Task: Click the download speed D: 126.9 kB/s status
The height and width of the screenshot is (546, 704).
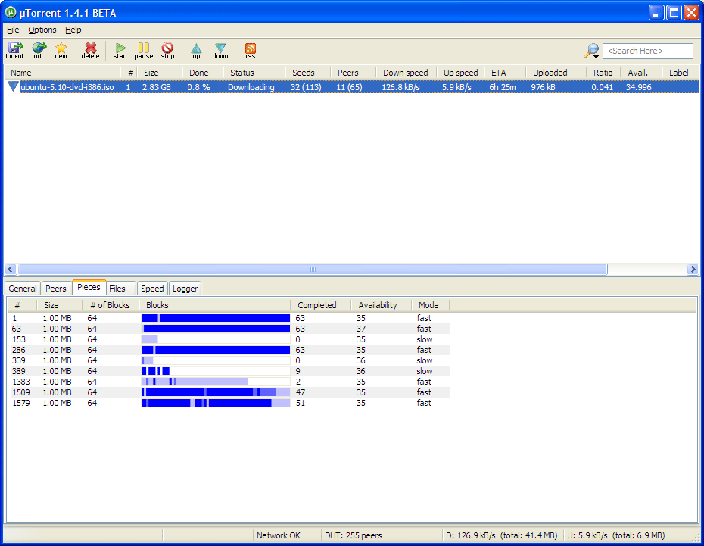Action: tap(501, 535)
